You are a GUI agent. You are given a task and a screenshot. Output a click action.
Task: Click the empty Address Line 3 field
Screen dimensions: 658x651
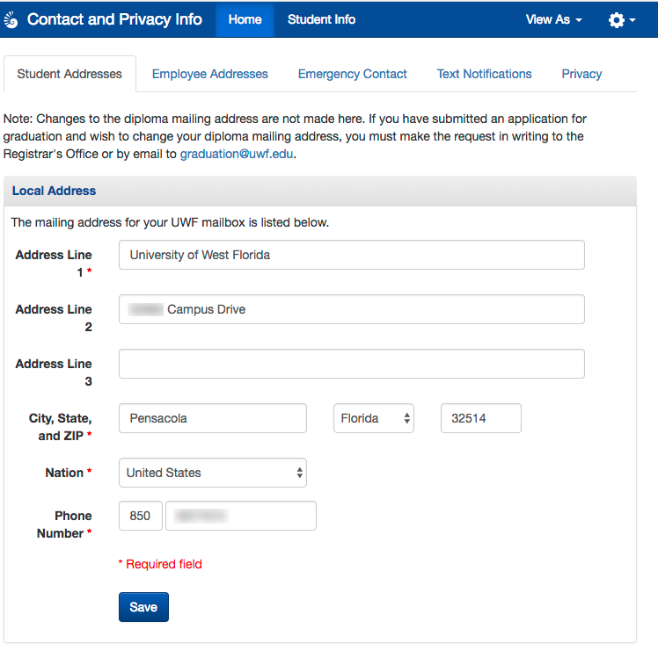tap(352, 364)
